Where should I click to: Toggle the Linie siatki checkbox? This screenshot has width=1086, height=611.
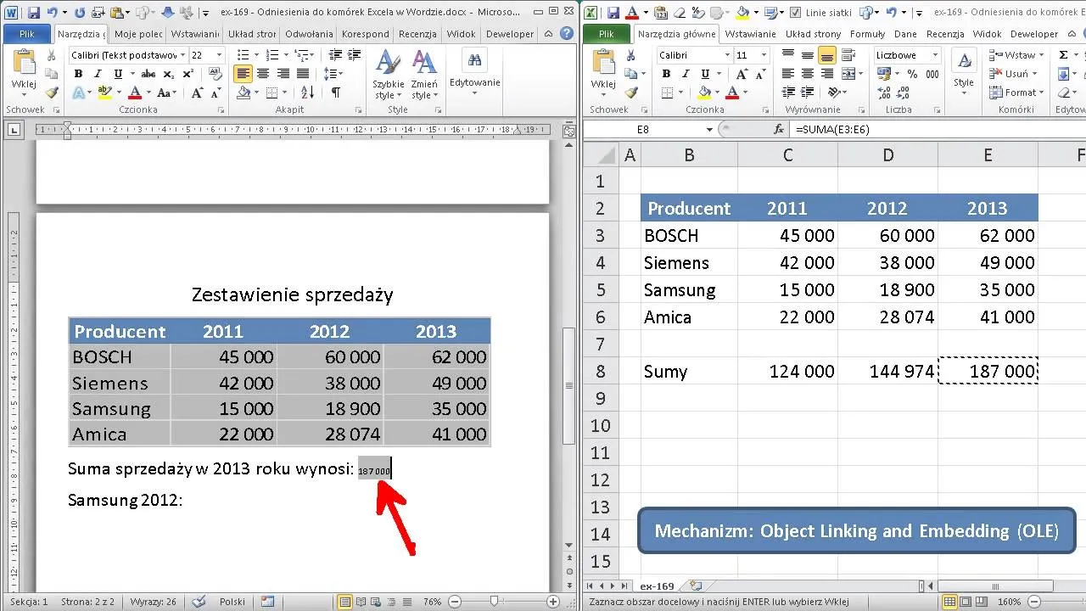(795, 13)
